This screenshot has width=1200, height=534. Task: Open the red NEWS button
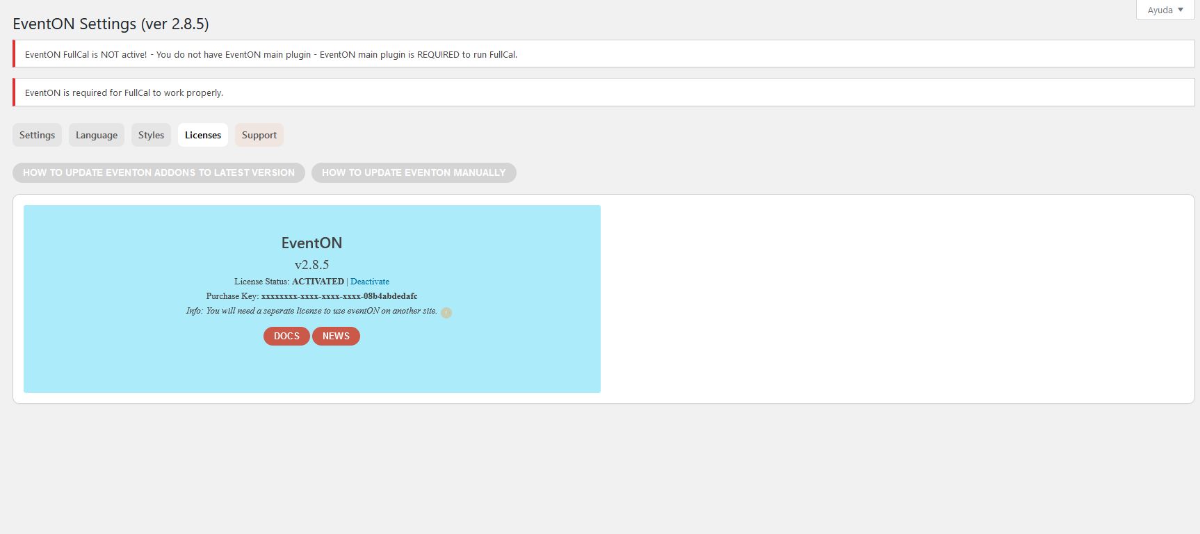(336, 336)
